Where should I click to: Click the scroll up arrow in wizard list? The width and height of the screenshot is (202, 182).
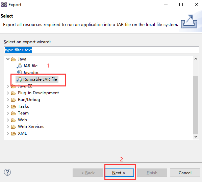[x=196, y=59]
